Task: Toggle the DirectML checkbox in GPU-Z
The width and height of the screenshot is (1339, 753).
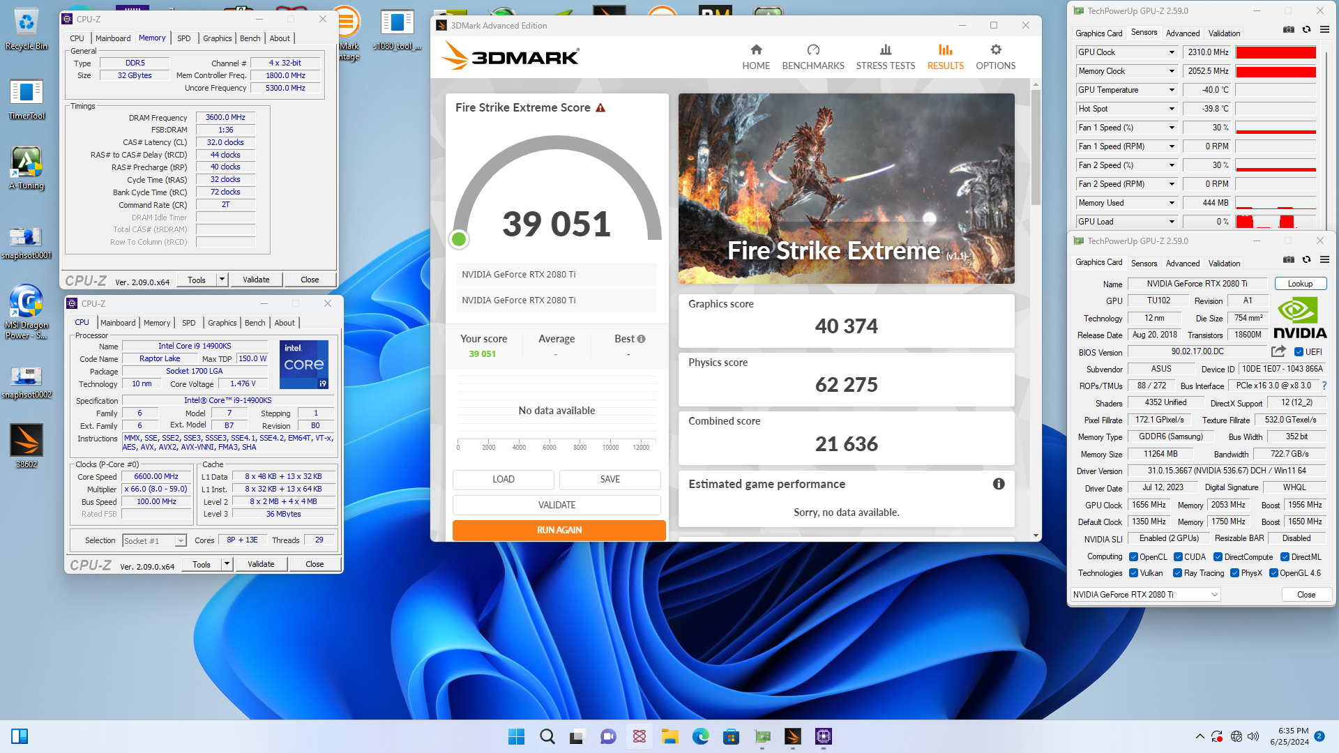Action: tap(1285, 557)
